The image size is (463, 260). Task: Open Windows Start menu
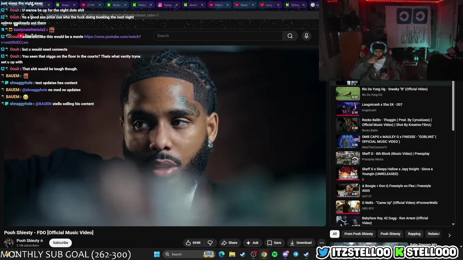[x=157, y=254]
